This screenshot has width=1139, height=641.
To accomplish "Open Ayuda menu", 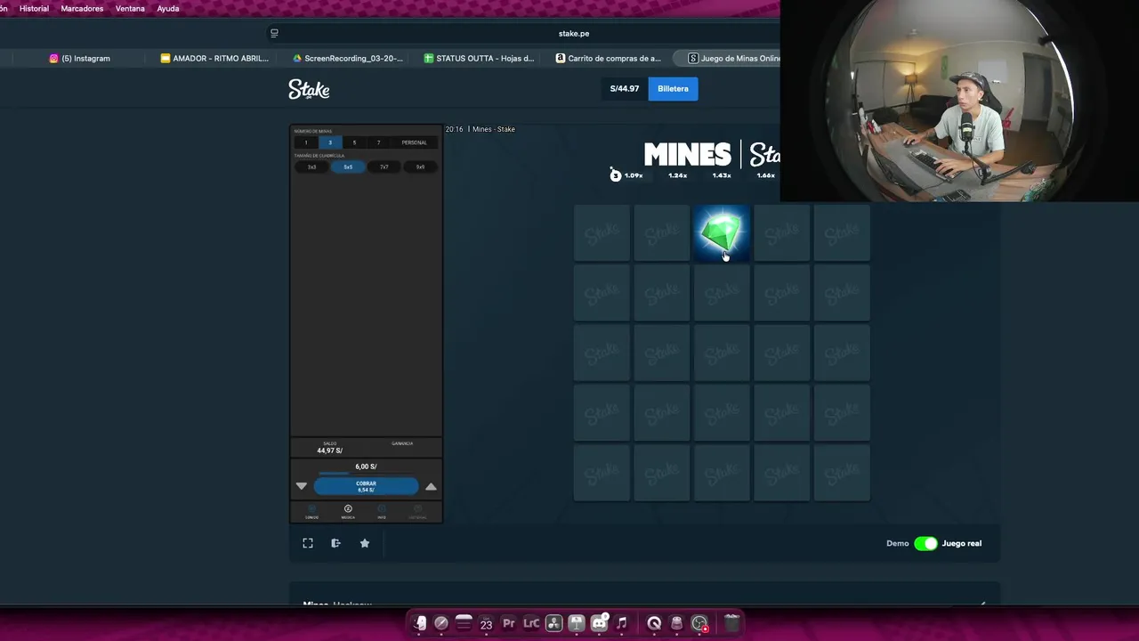I will 167,8.
